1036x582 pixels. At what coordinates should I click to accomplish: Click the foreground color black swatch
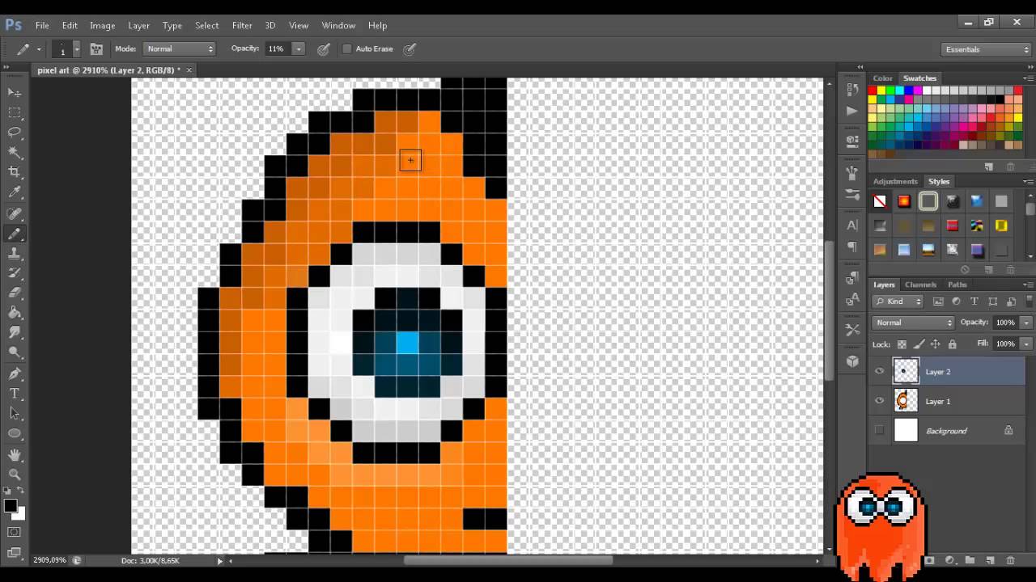click(10, 506)
